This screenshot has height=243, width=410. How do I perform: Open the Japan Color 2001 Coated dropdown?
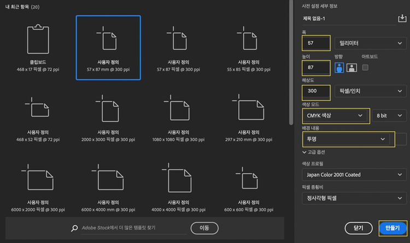click(x=354, y=175)
